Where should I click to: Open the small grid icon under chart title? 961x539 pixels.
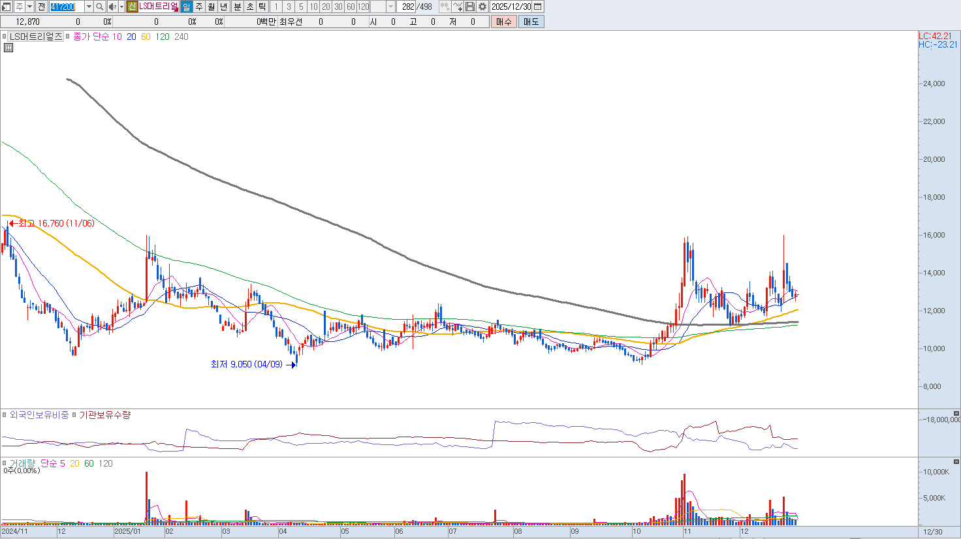[8, 48]
